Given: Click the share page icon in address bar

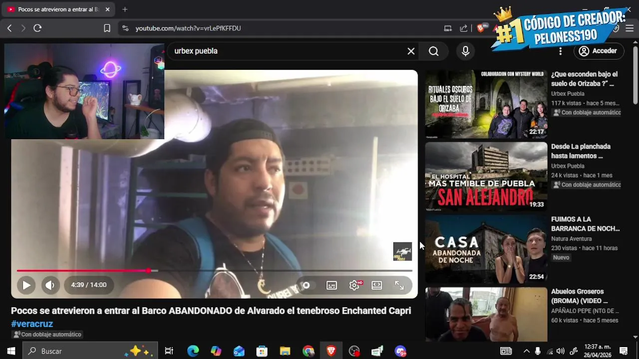Looking at the screenshot, I should pos(464,28).
